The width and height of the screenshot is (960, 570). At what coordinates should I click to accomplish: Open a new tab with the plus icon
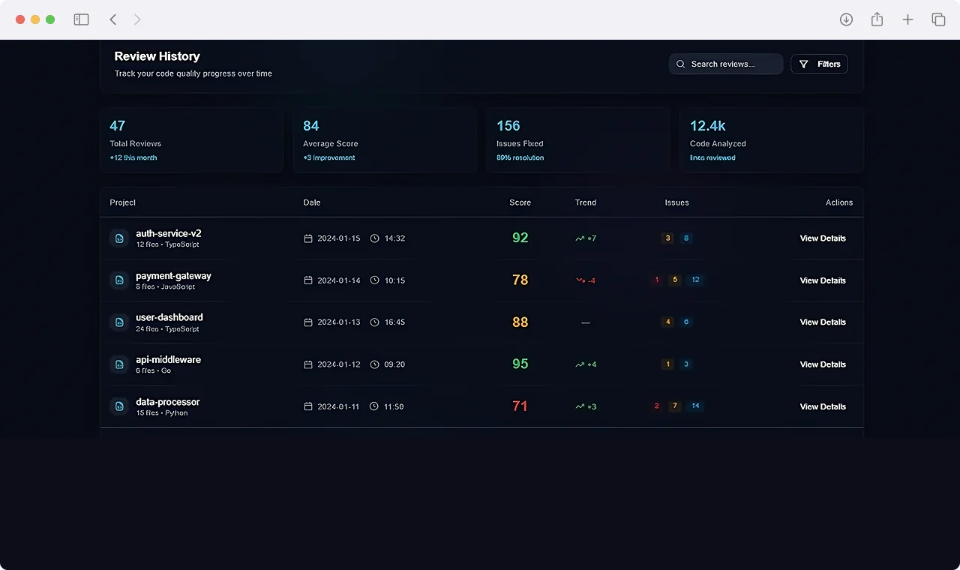coord(907,19)
